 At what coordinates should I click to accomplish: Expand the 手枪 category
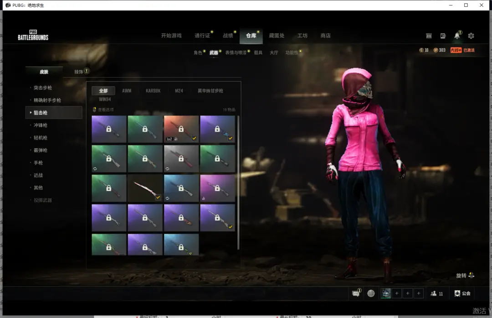point(38,163)
